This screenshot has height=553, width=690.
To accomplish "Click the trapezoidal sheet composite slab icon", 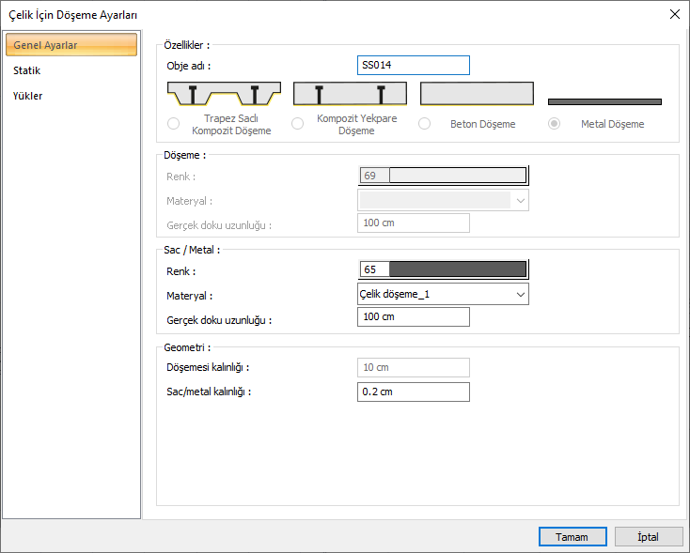I will click(224, 94).
